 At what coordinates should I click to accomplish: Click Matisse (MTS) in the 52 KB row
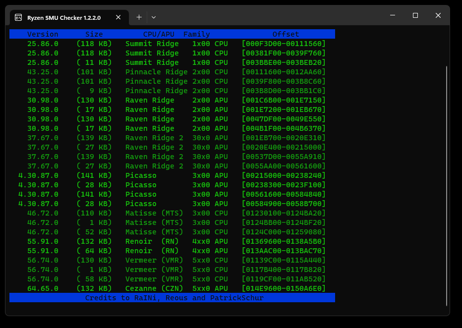[x=154, y=232]
